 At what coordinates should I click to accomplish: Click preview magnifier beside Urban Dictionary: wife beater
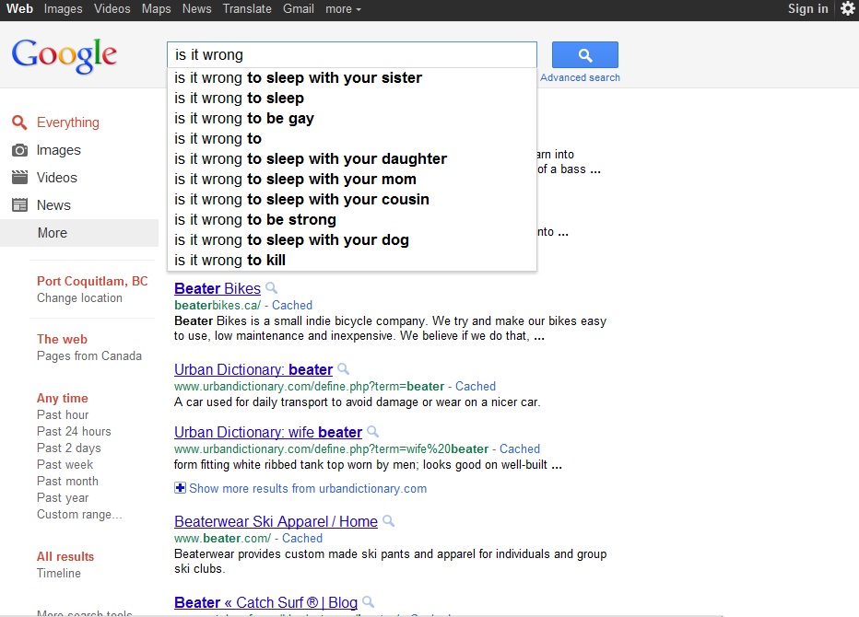pos(373,431)
